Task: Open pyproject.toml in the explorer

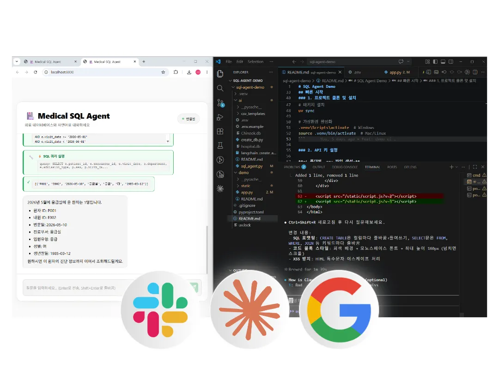Action: [251, 212]
